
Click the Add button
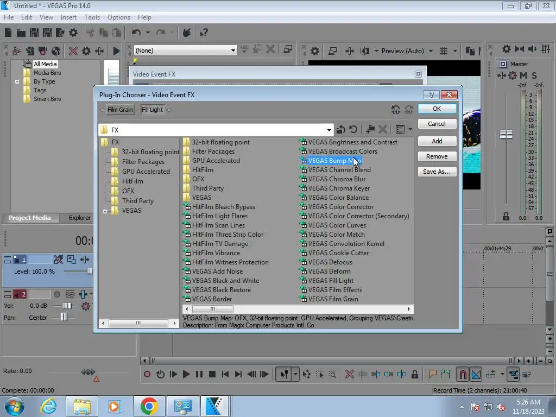coord(437,141)
